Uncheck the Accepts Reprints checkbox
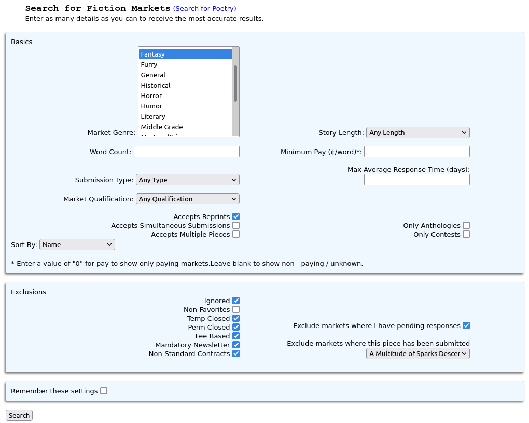This screenshot has width=529, height=423. pos(236,216)
